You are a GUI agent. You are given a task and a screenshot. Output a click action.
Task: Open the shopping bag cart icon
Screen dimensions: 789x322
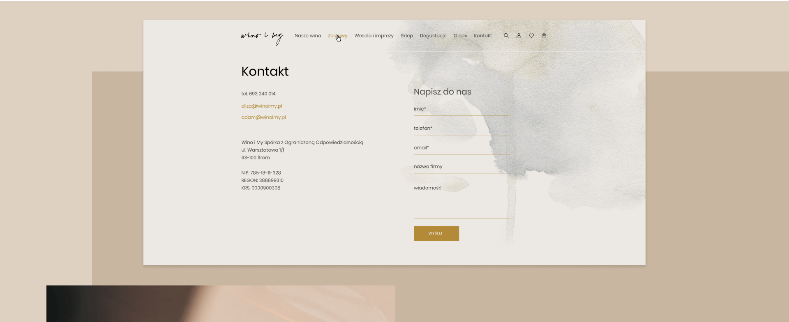[544, 36]
